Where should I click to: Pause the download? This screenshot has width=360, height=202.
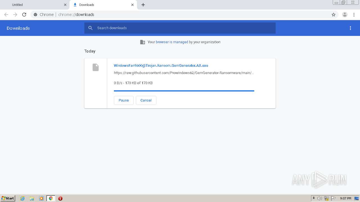(x=124, y=100)
